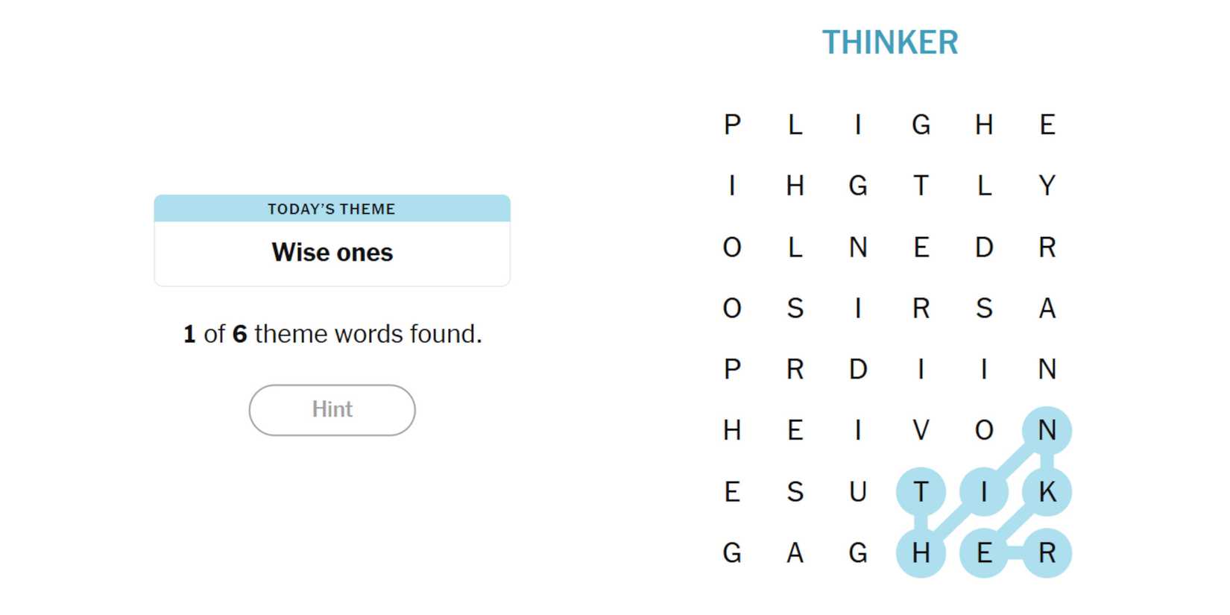
Task: Click the theme words found counter
Action: coord(332,334)
